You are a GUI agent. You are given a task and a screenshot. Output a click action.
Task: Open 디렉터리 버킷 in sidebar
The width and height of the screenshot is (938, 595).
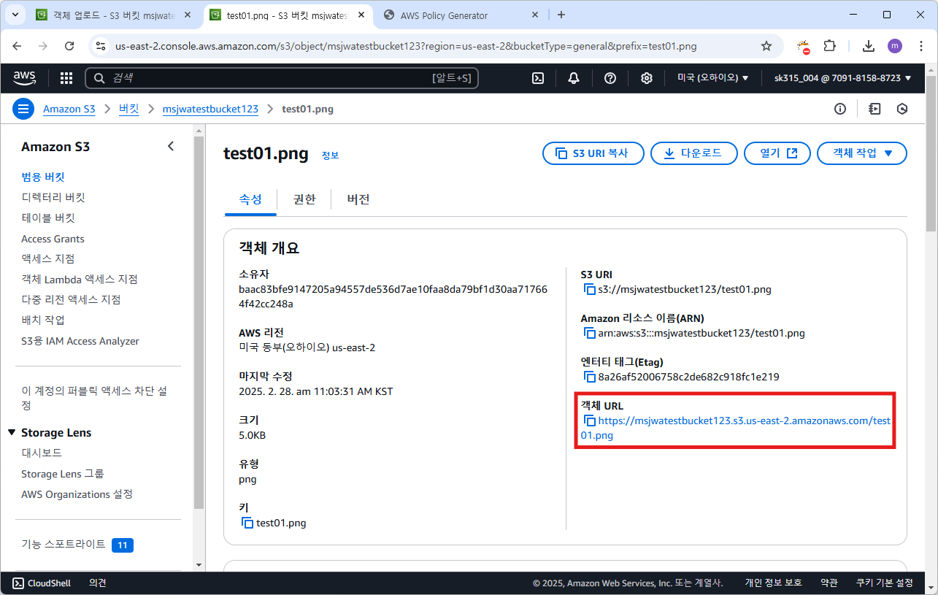coord(53,197)
